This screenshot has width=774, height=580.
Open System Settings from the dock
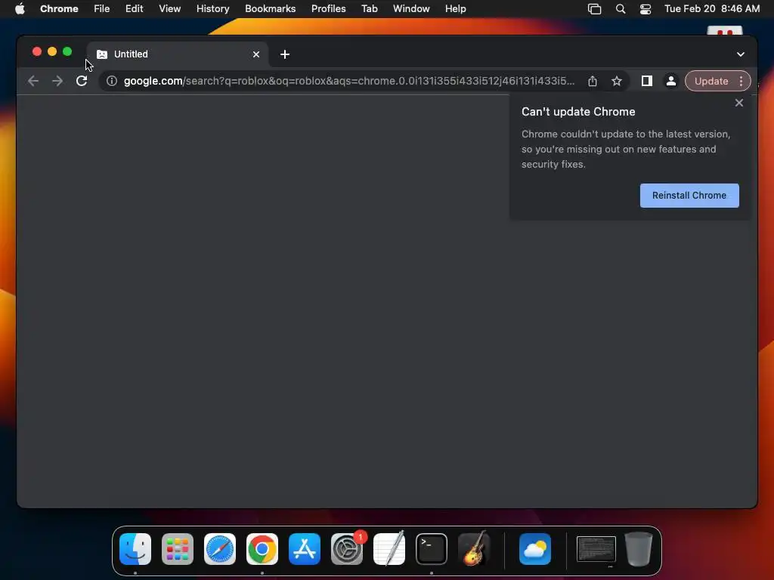pyautogui.click(x=347, y=549)
